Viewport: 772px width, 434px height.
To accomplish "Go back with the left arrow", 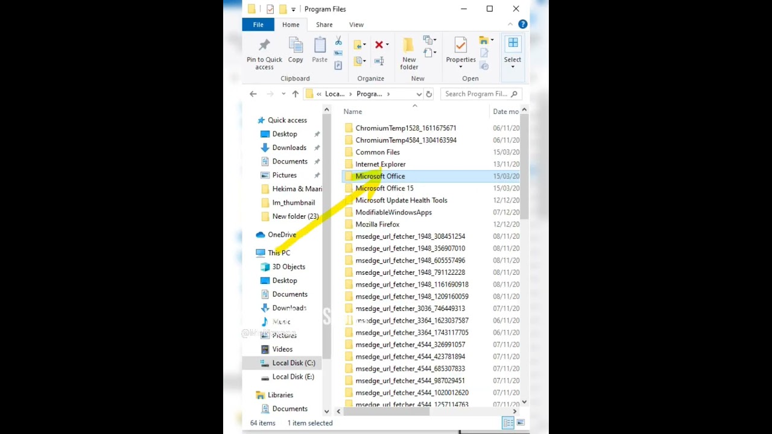I will point(253,94).
